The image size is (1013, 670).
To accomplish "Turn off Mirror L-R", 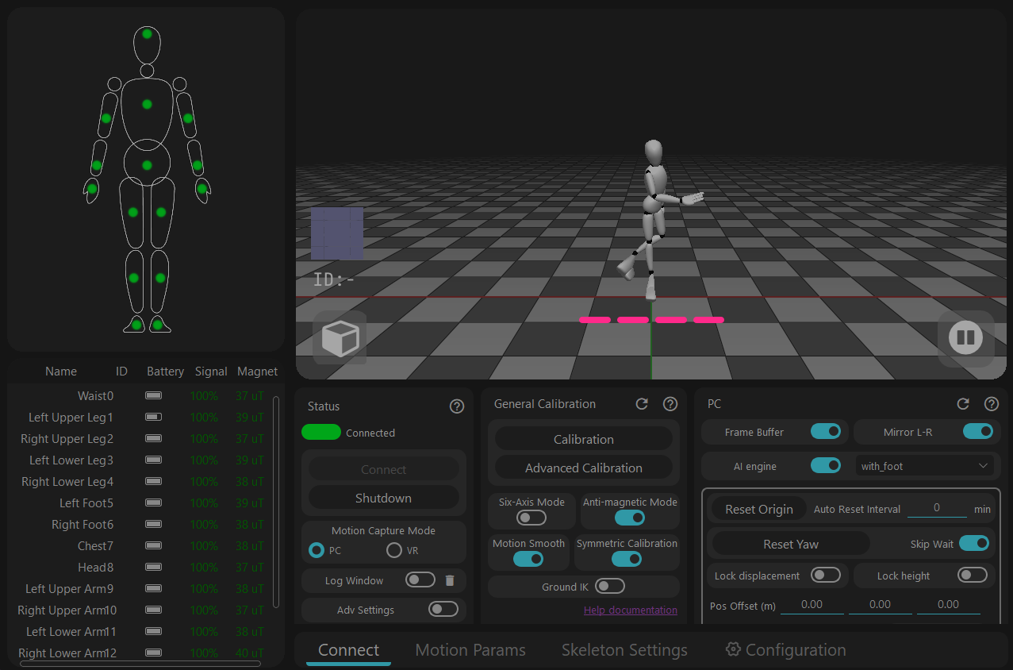I will (x=978, y=432).
